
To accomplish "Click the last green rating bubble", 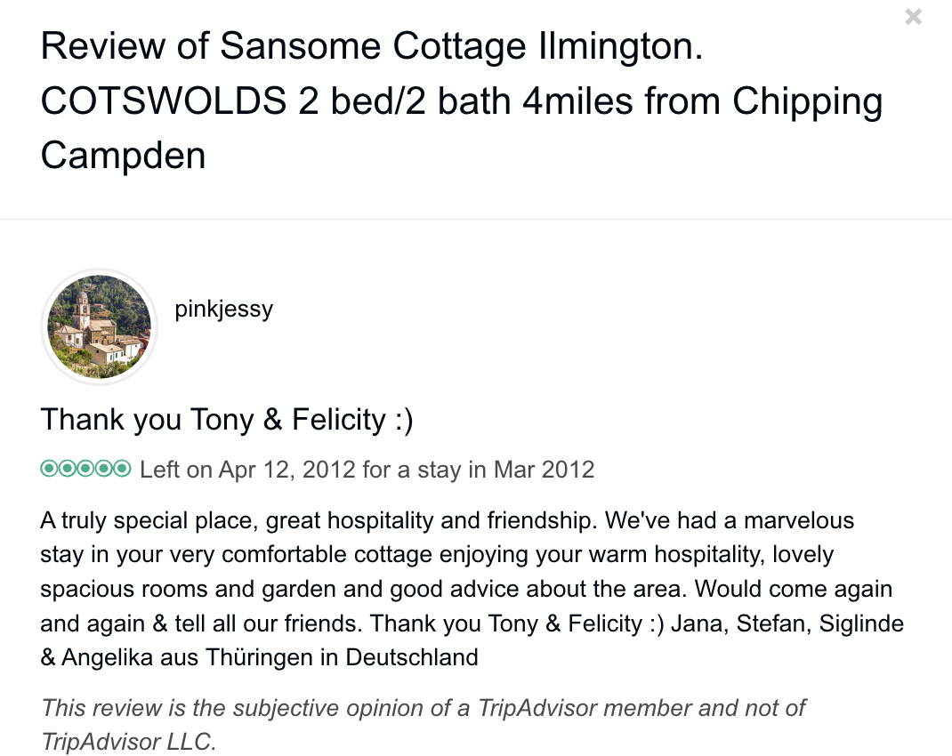I will [x=123, y=469].
